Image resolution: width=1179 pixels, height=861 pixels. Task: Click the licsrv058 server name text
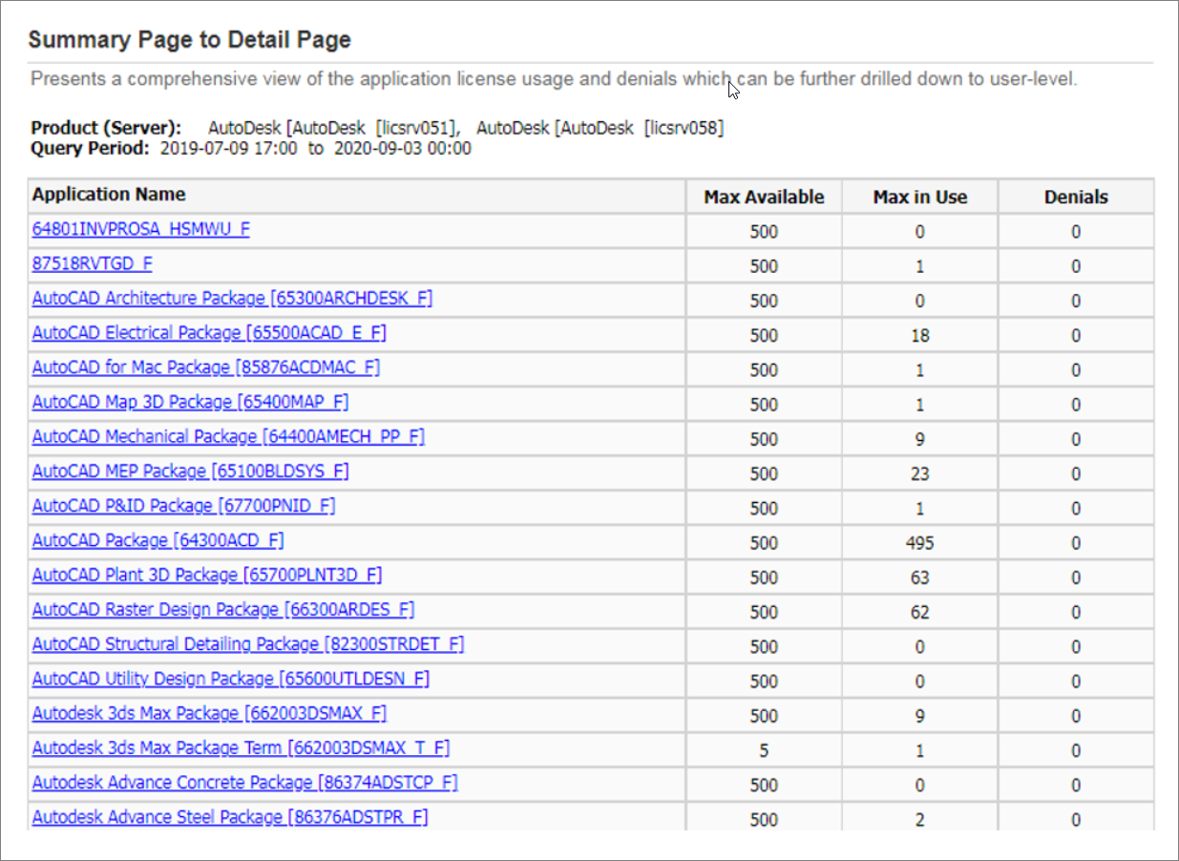tap(683, 128)
